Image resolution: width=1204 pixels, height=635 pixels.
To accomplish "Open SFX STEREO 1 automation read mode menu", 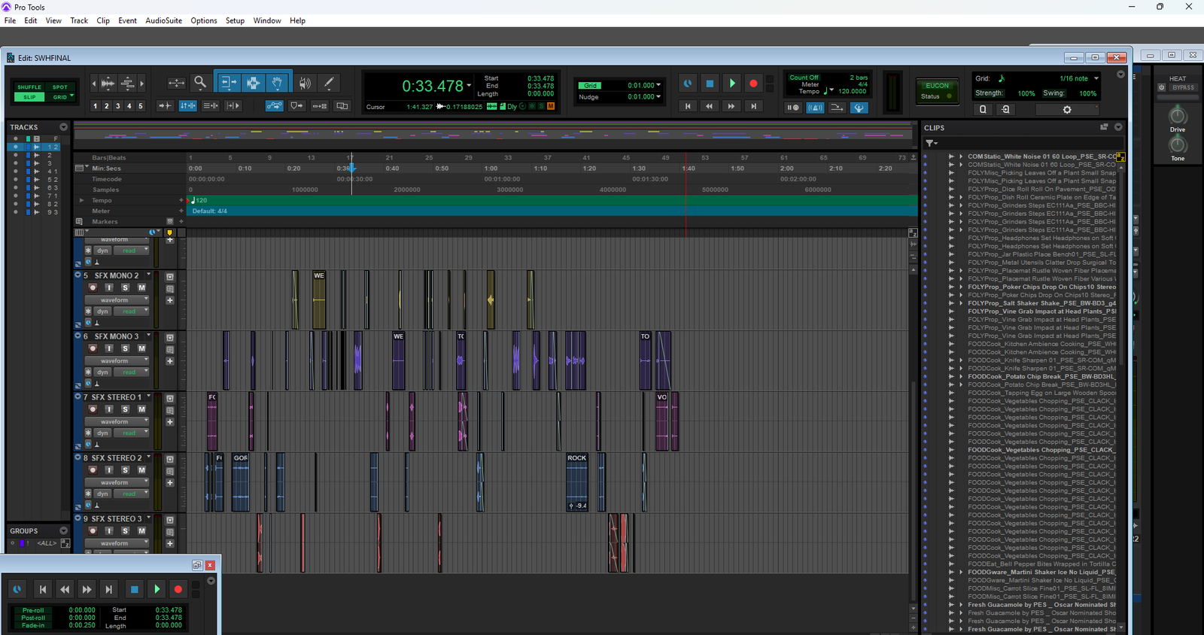I will click(x=132, y=433).
